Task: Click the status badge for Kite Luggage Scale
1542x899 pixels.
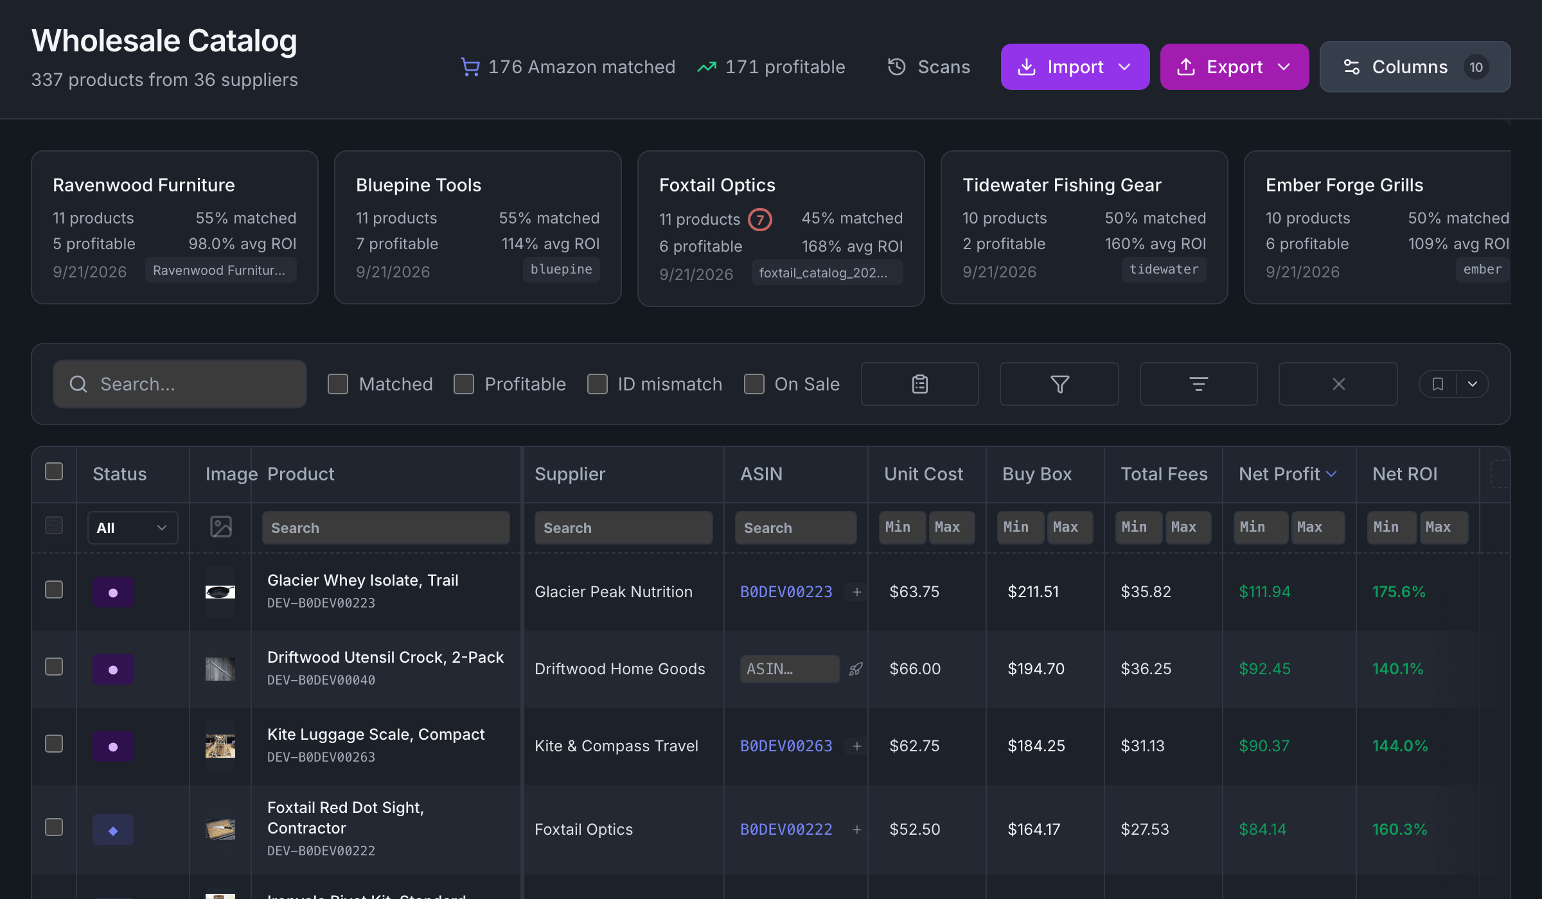Action: click(113, 746)
